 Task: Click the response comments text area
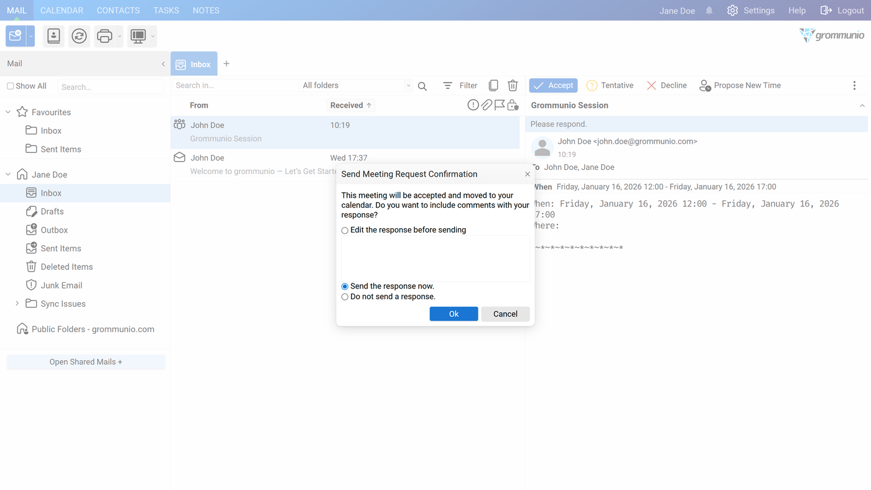point(435,259)
